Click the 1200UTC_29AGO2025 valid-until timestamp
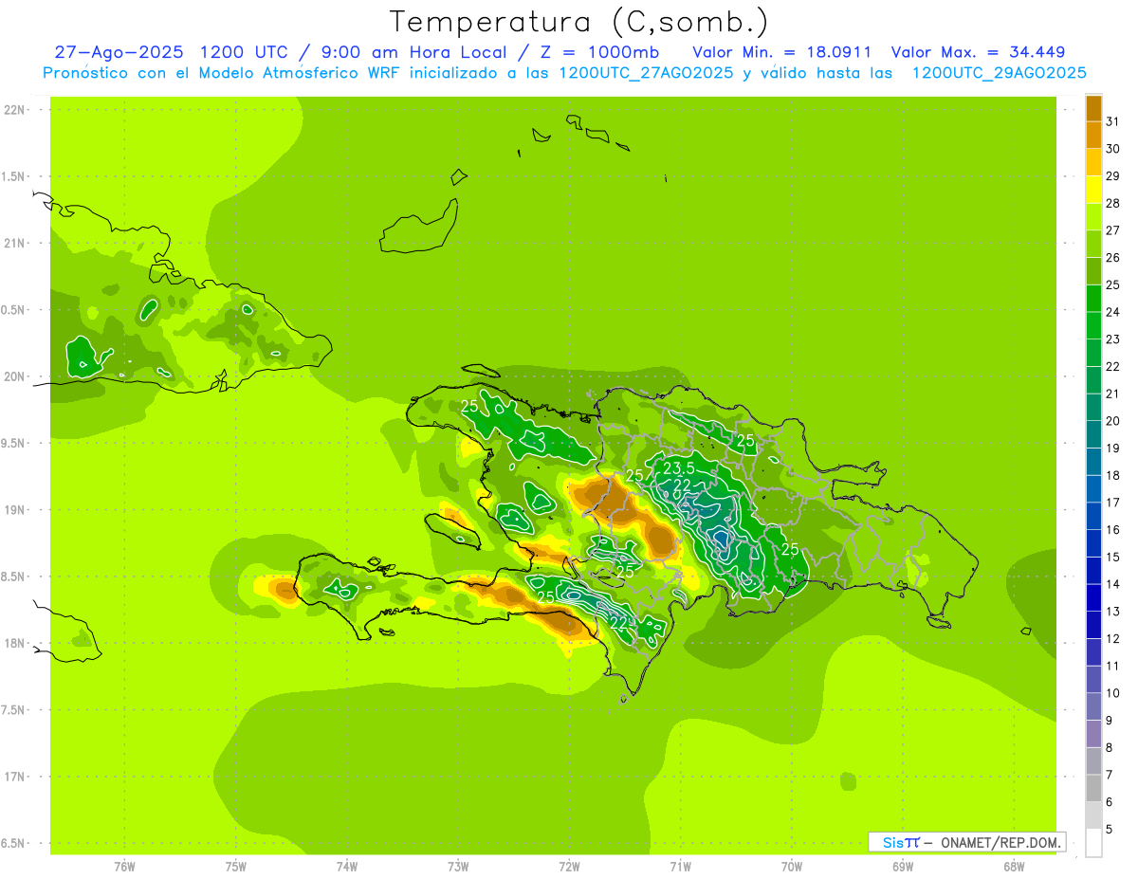 [x=999, y=73]
